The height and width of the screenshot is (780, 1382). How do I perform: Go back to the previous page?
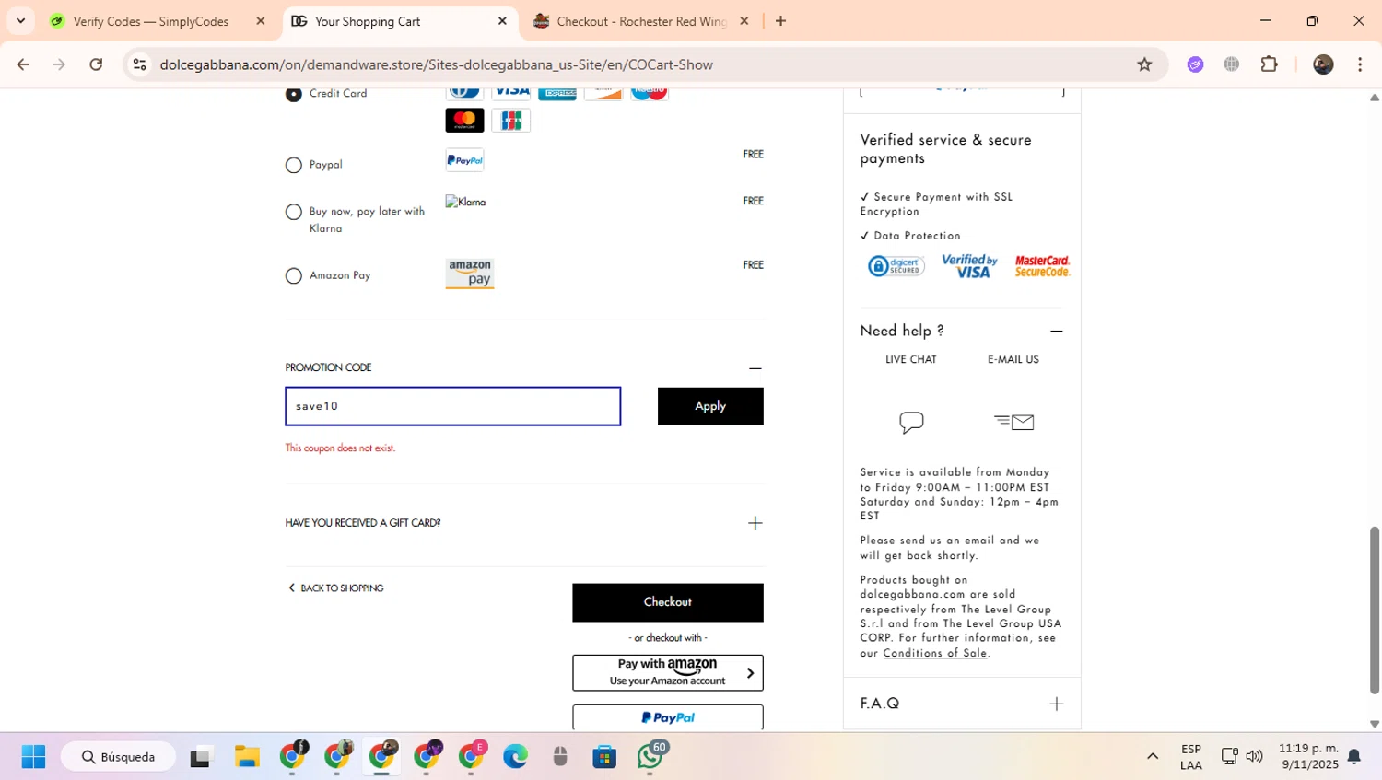(23, 64)
